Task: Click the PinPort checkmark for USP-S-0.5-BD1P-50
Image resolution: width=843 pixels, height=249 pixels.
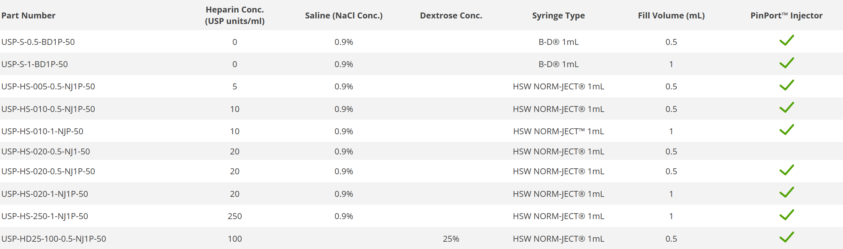Action: coord(786,41)
